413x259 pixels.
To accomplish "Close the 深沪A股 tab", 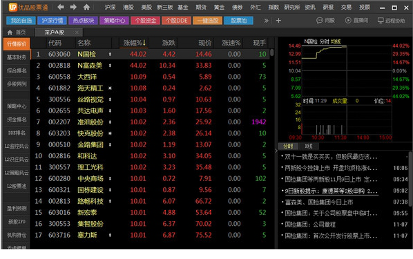I will [x=77, y=32].
